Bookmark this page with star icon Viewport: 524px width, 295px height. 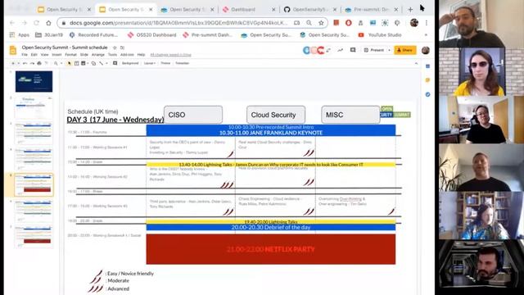pos(321,23)
